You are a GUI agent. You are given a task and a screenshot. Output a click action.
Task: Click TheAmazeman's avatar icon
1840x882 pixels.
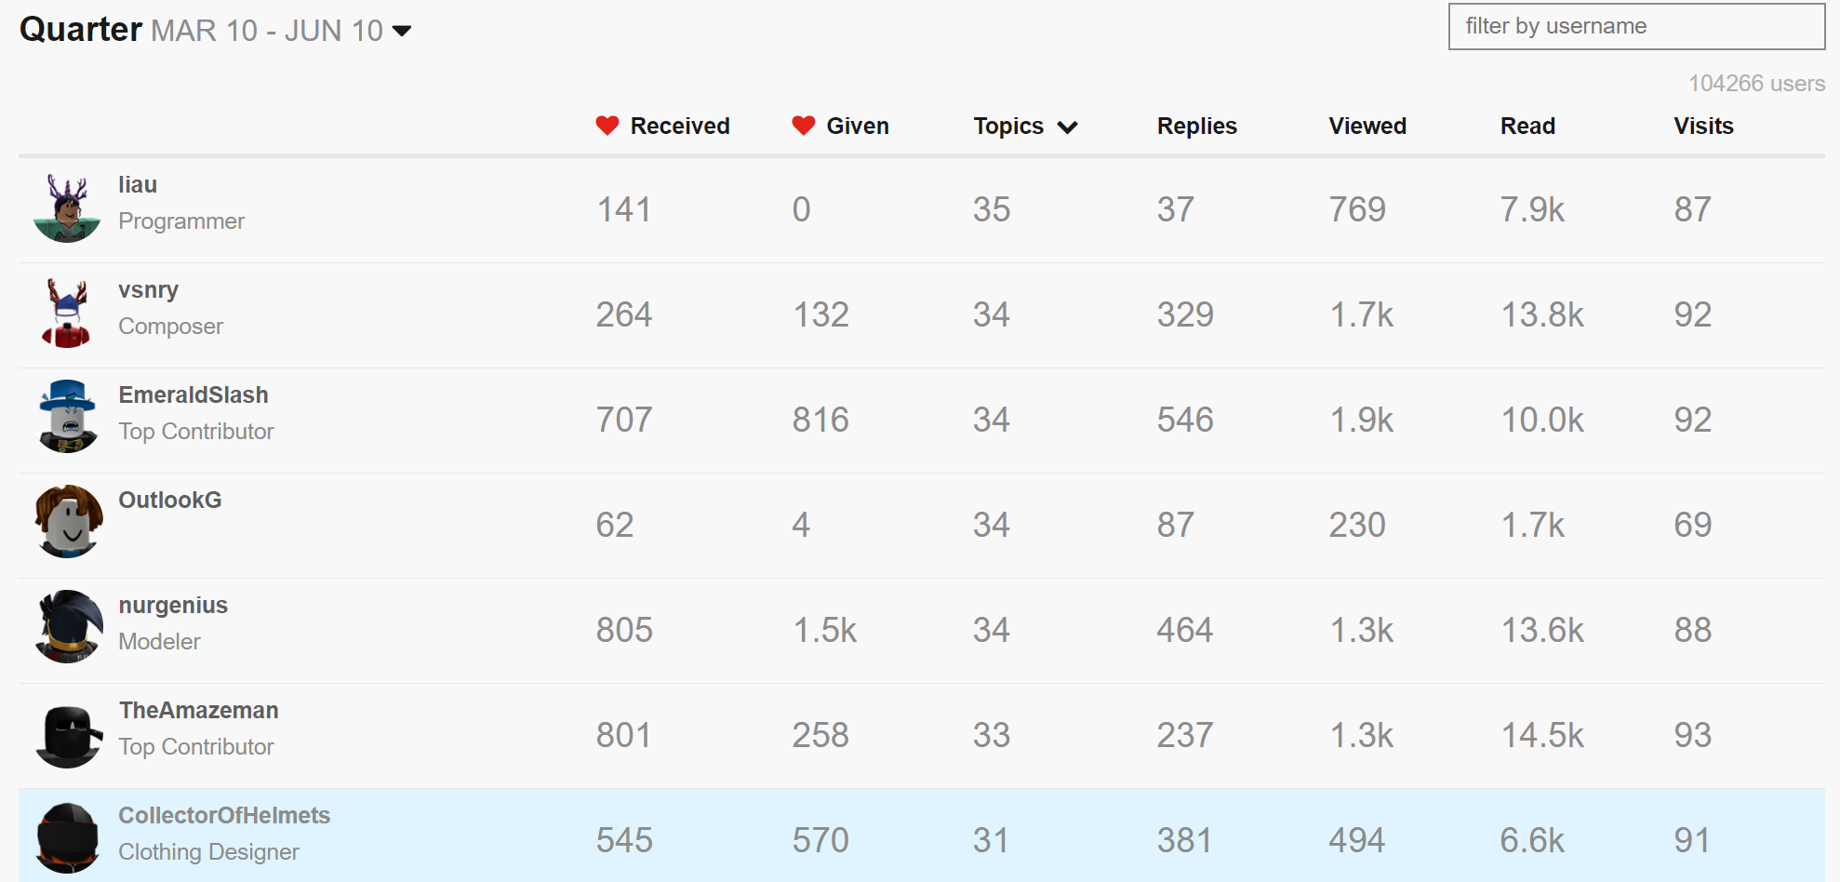[x=67, y=734]
